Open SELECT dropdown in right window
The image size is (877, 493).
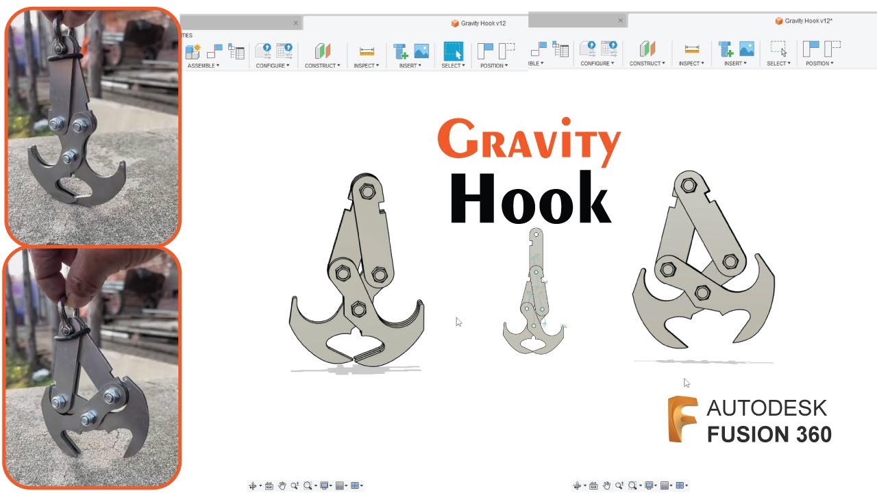tap(778, 63)
